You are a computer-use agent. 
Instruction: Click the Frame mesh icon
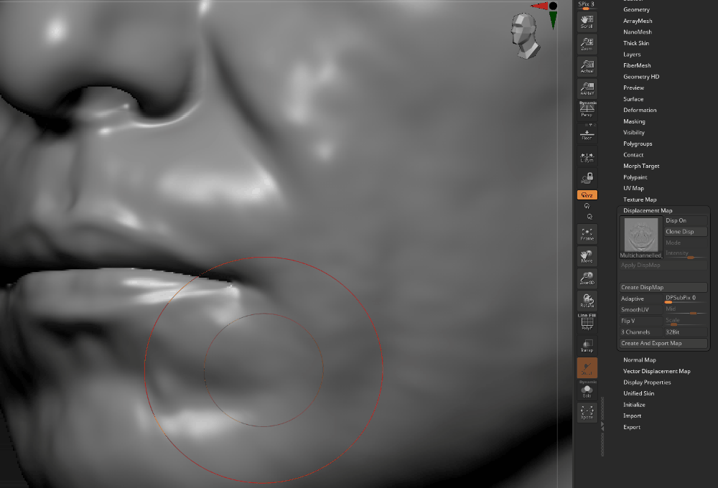(587, 233)
